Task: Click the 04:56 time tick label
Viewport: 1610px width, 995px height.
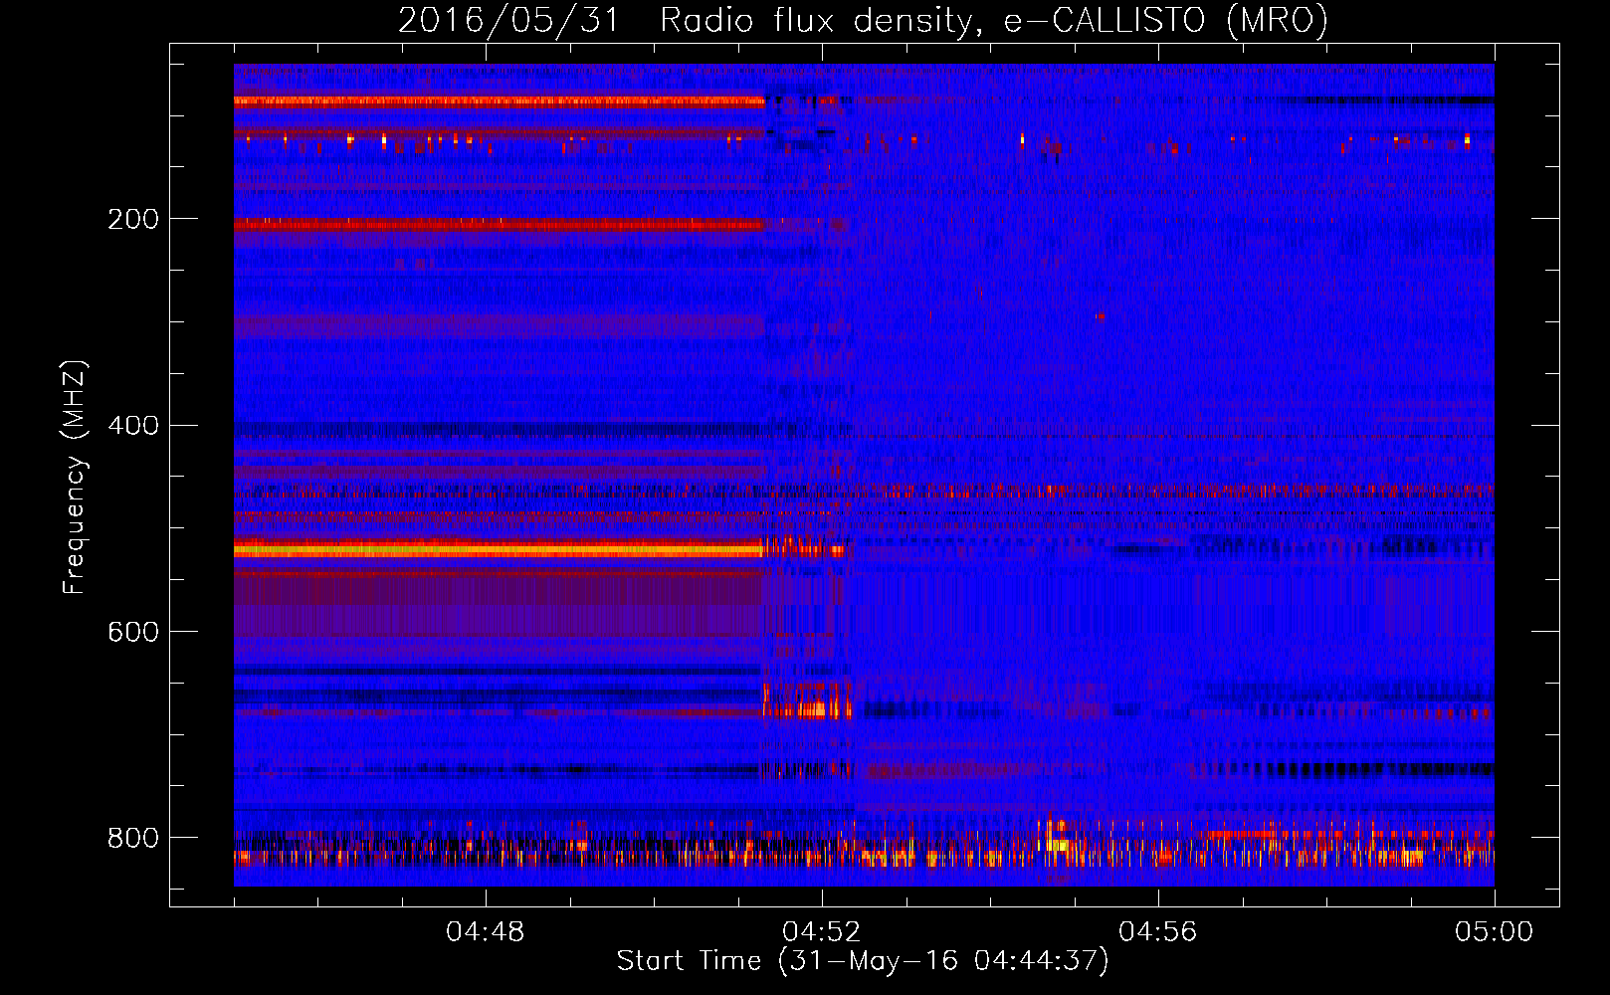Action: click(x=1158, y=931)
